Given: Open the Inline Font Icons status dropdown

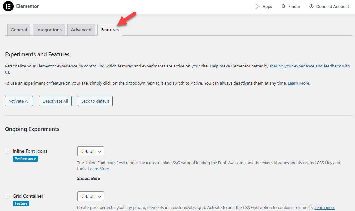Looking at the screenshot, I should coord(91,151).
